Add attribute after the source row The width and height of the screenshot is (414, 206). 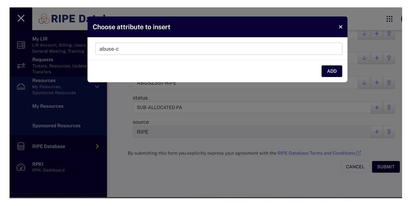click(x=376, y=132)
